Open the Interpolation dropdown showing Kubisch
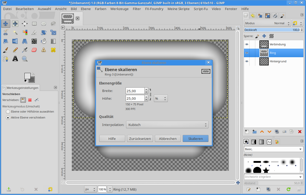Screen dimensions: 306x195 [167, 125]
